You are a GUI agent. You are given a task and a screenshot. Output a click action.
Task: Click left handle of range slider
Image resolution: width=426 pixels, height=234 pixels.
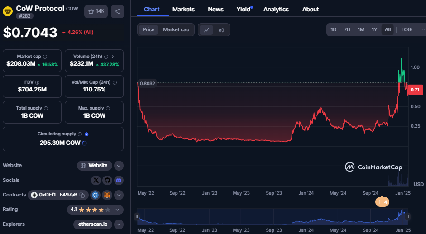[x=137, y=217]
